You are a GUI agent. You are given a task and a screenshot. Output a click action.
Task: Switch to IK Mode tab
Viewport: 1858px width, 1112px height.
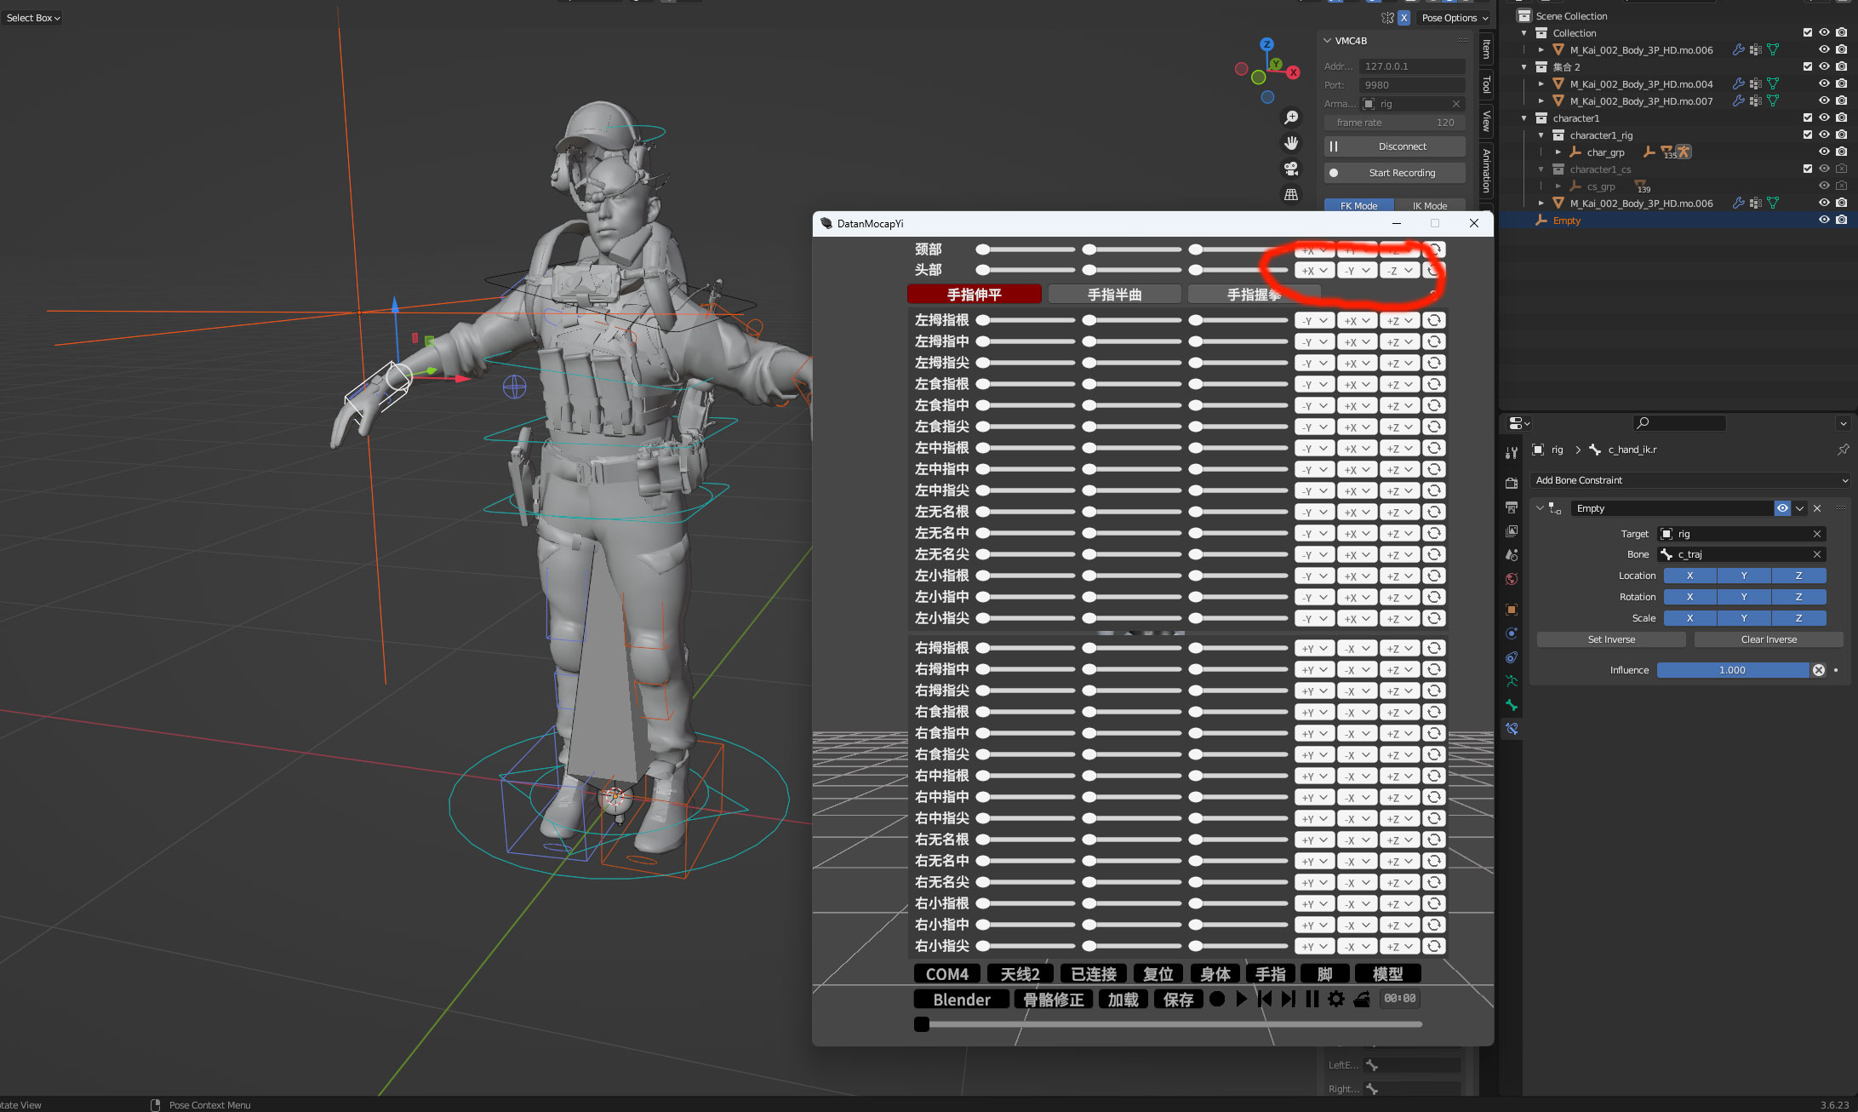click(x=1429, y=205)
